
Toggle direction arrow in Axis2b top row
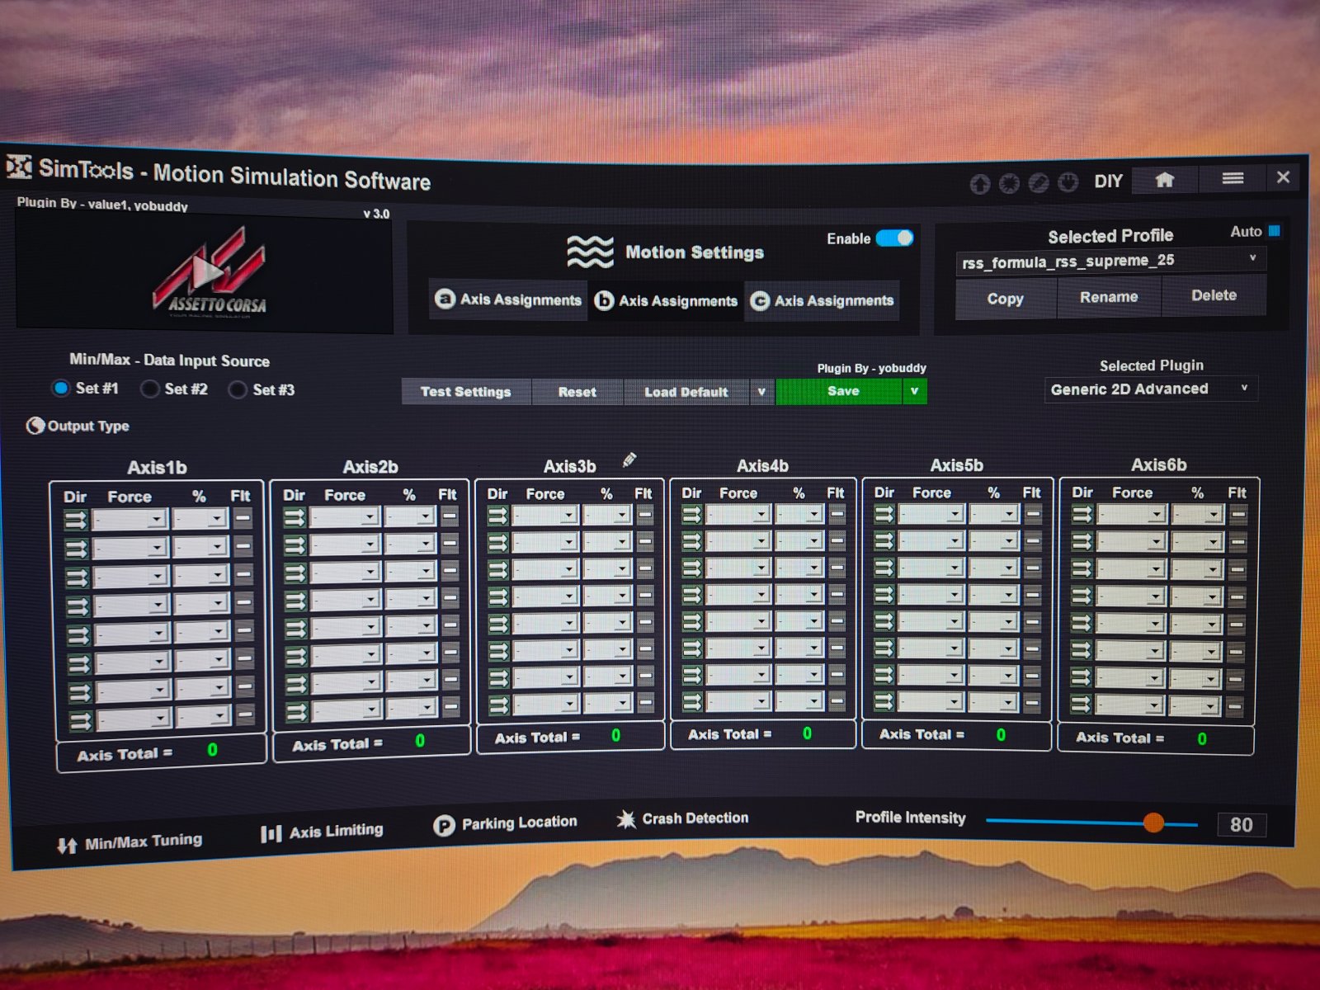295,518
